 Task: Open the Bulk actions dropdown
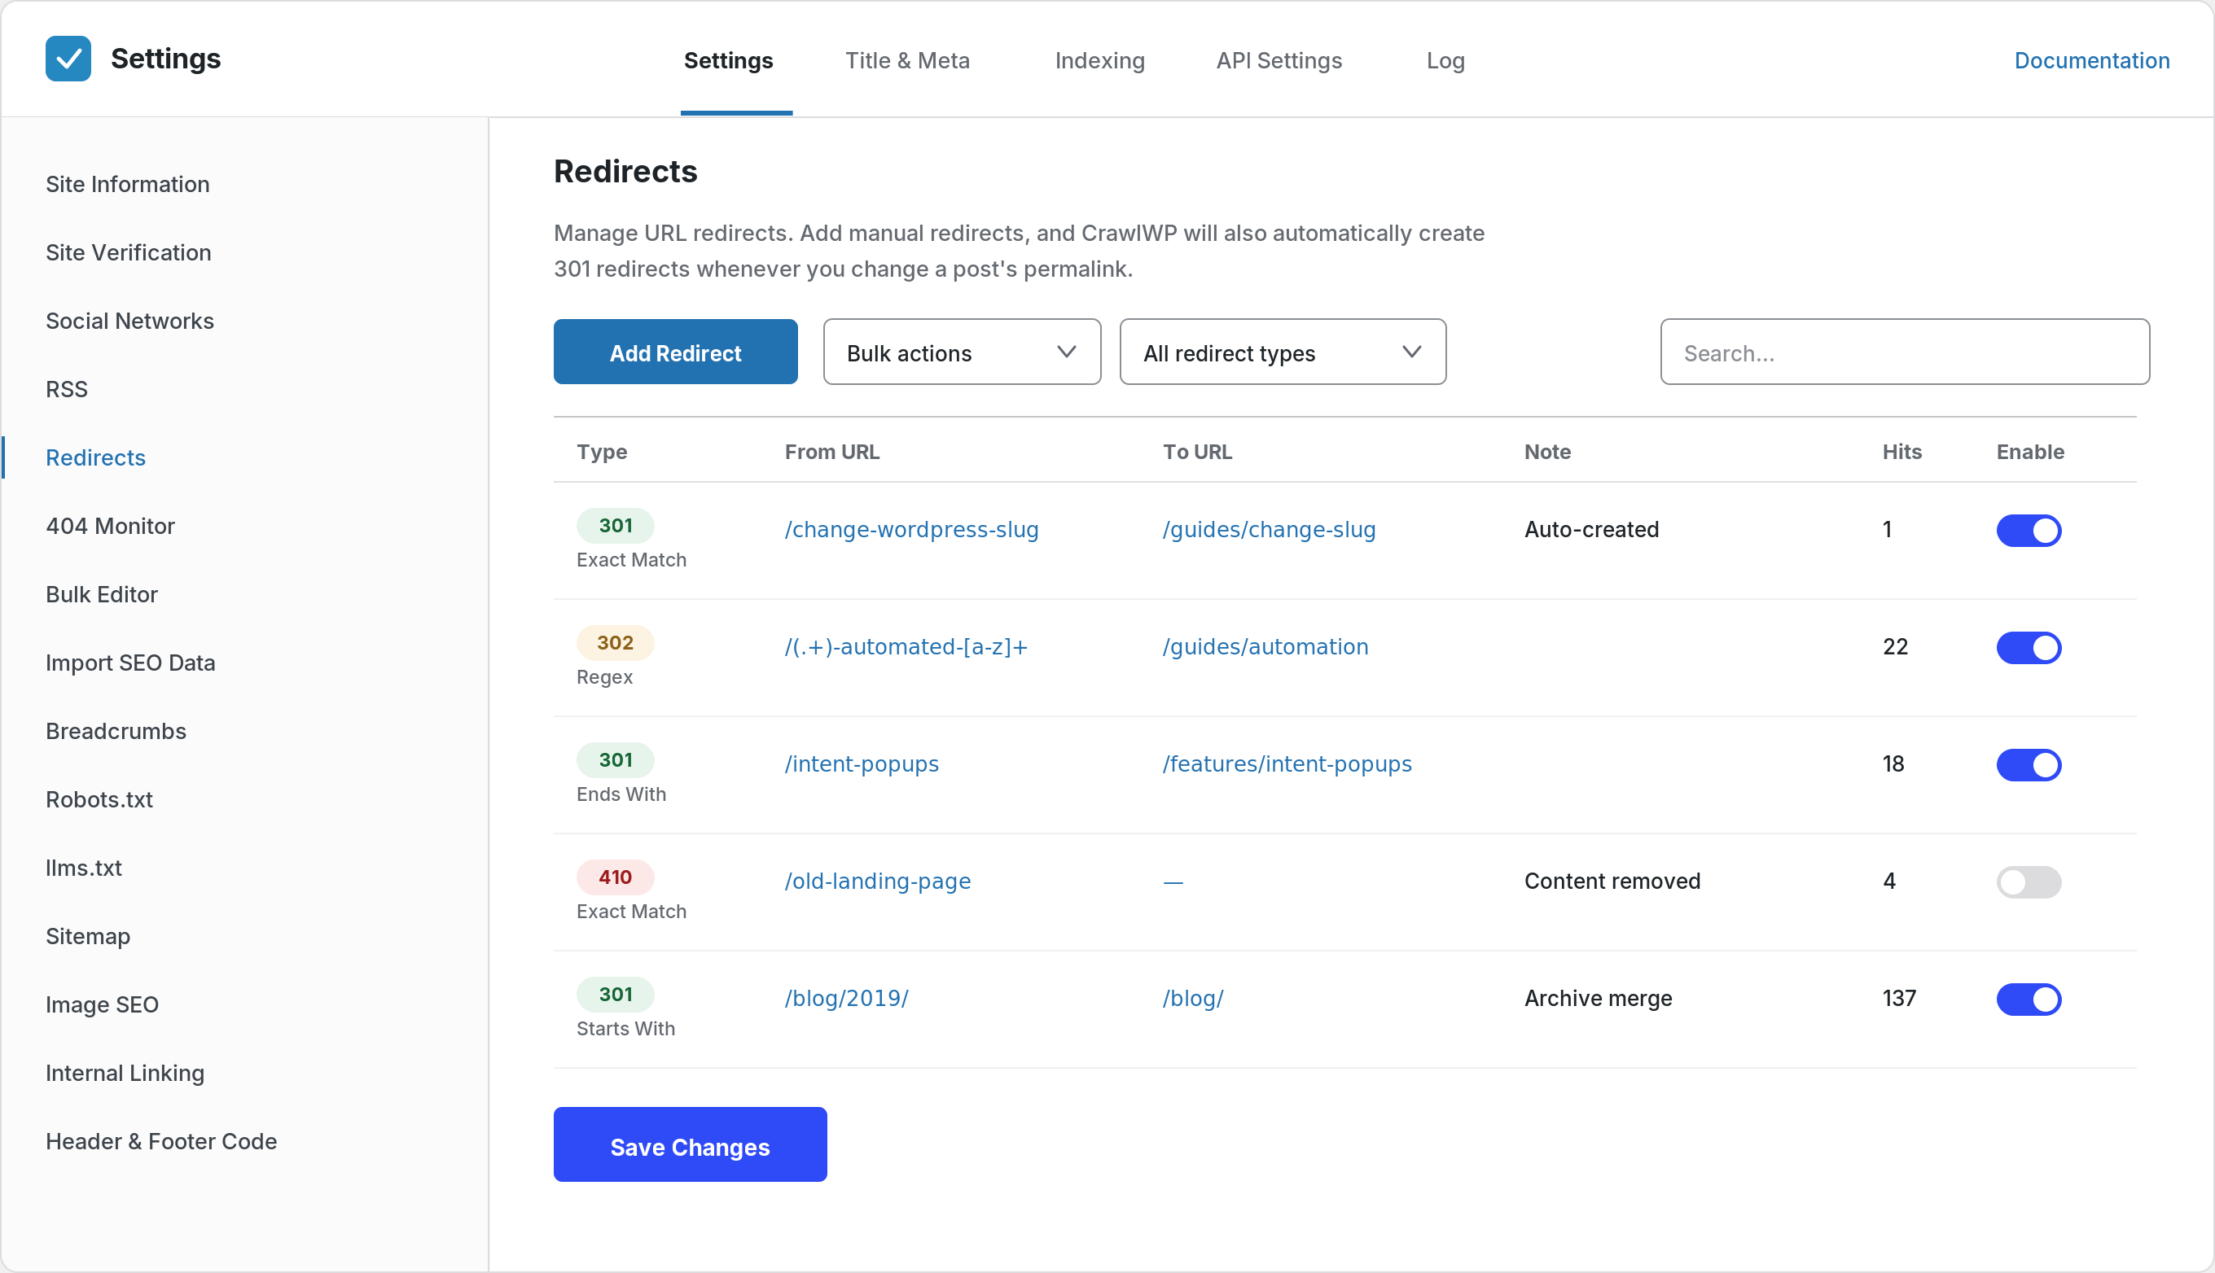[x=962, y=352]
